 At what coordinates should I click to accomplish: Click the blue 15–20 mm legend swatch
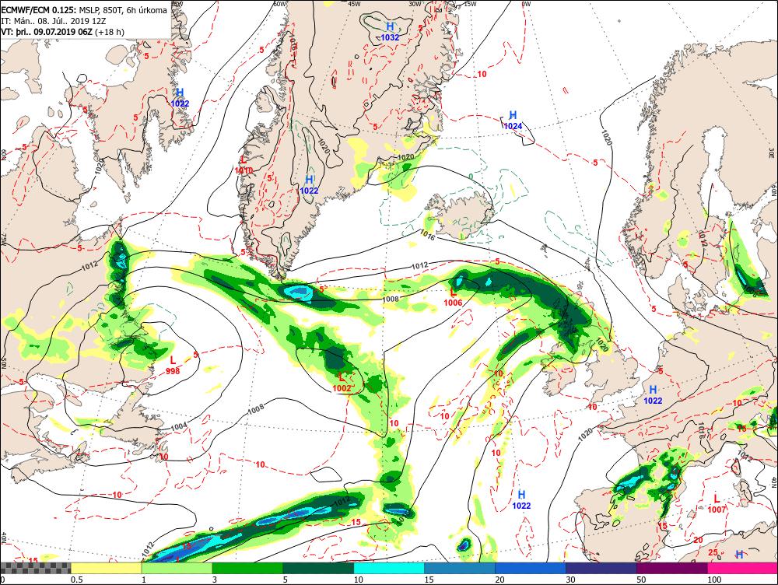coord(460,568)
